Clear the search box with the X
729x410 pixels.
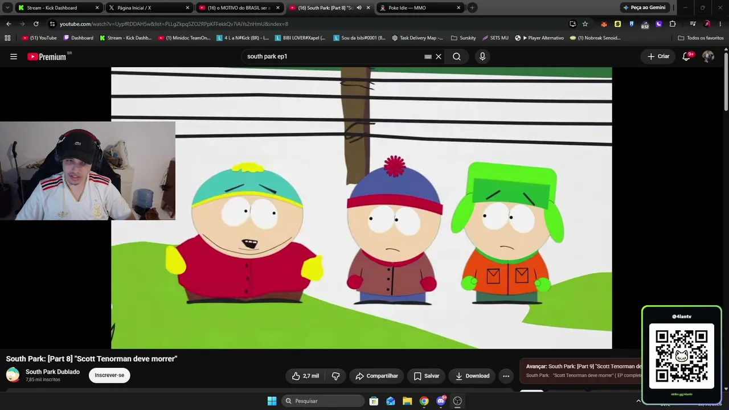point(439,56)
